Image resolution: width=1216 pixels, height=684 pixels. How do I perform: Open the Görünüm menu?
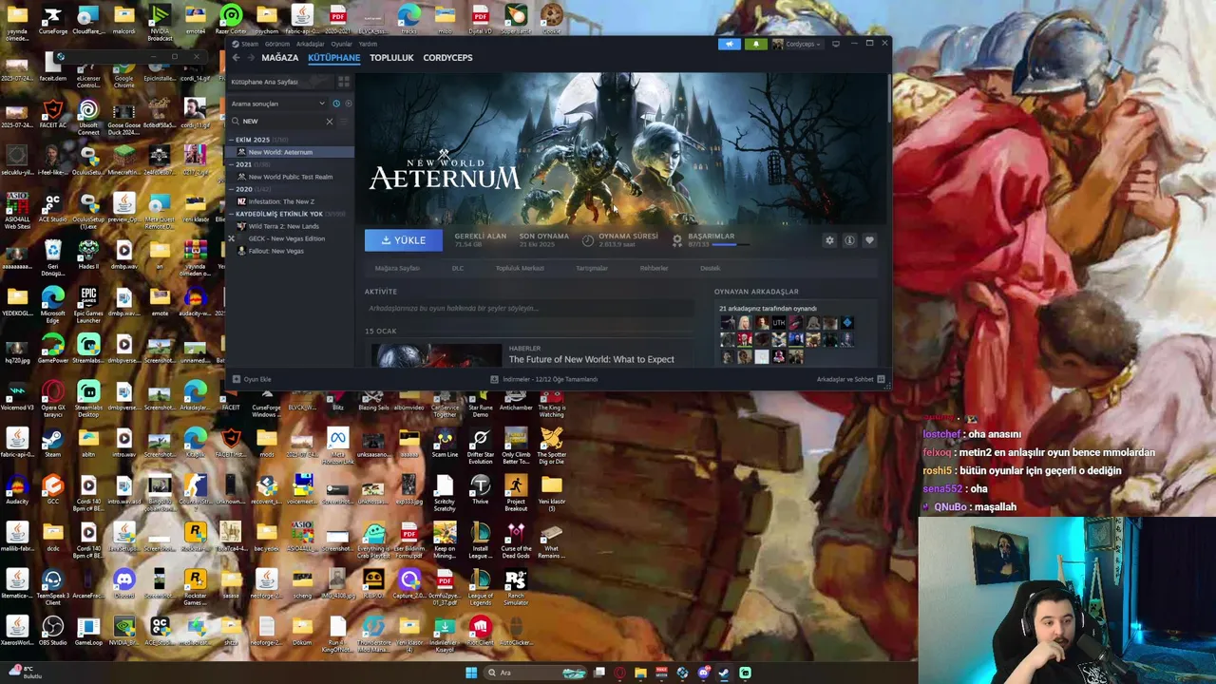276,44
